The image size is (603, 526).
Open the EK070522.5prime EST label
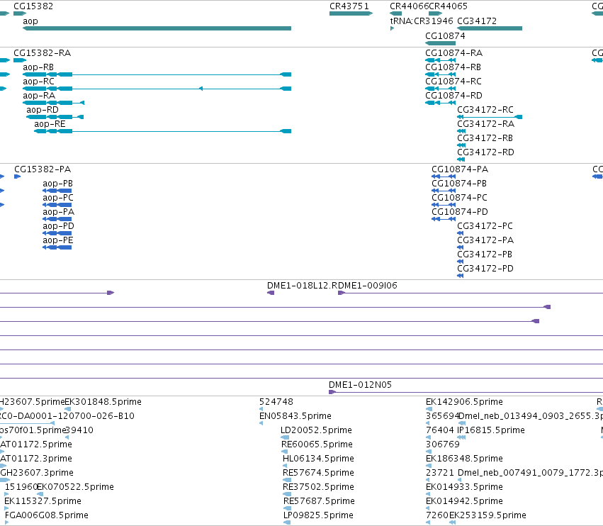[75, 488]
